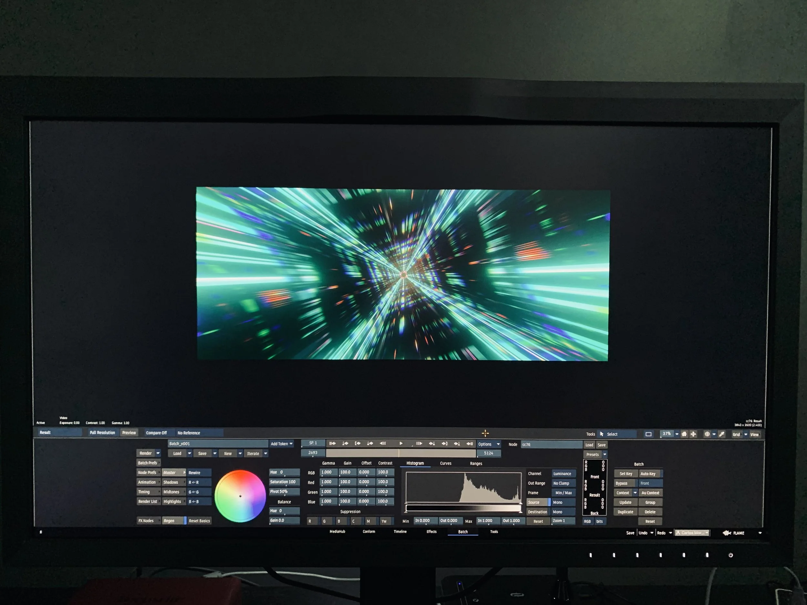The width and height of the screenshot is (807, 605).
Task: Step forward one frame
Action: pos(419,443)
